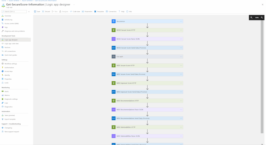Open ellipsis menu for MDE Vulnerabilities HTTP
This screenshot has width=266, height=145.
[181, 127]
